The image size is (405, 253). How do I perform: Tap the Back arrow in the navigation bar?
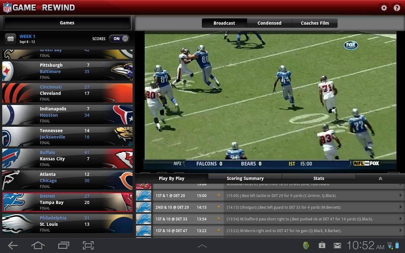pyautogui.click(x=13, y=245)
